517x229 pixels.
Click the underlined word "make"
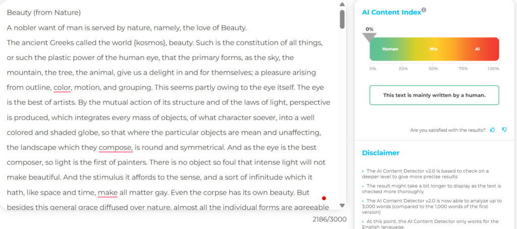point(108,192)
